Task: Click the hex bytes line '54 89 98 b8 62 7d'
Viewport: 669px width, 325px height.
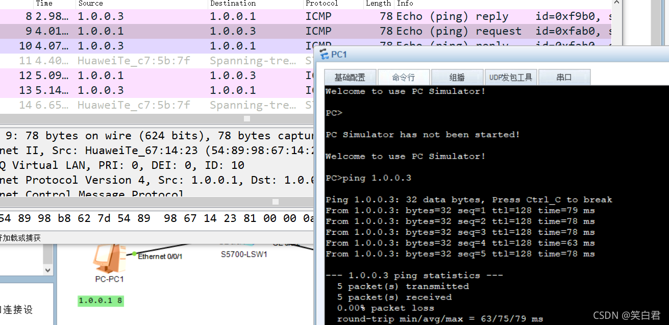Action: (156, 218)
